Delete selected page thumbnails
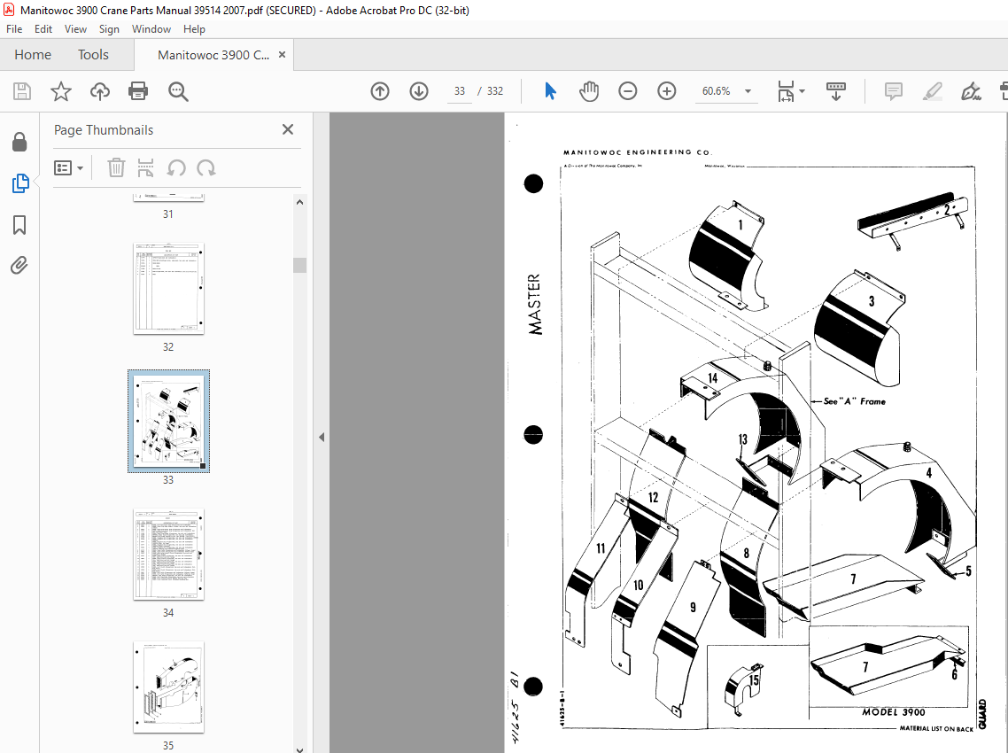 (116, 167)
